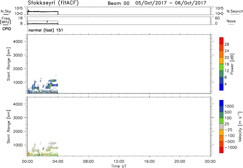Click the 'Stokkseyri (fitACF)' plot title

[53, 3]
